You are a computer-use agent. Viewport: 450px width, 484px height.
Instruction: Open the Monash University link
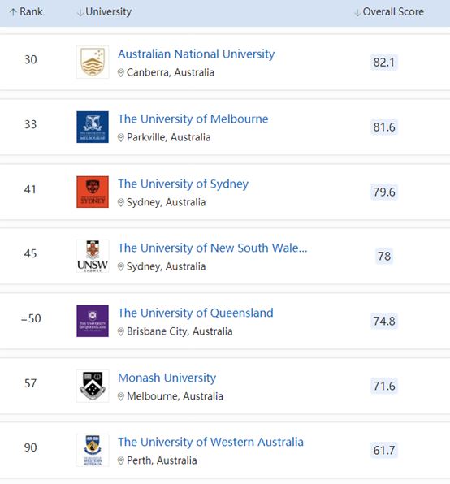tap(167, 378)
